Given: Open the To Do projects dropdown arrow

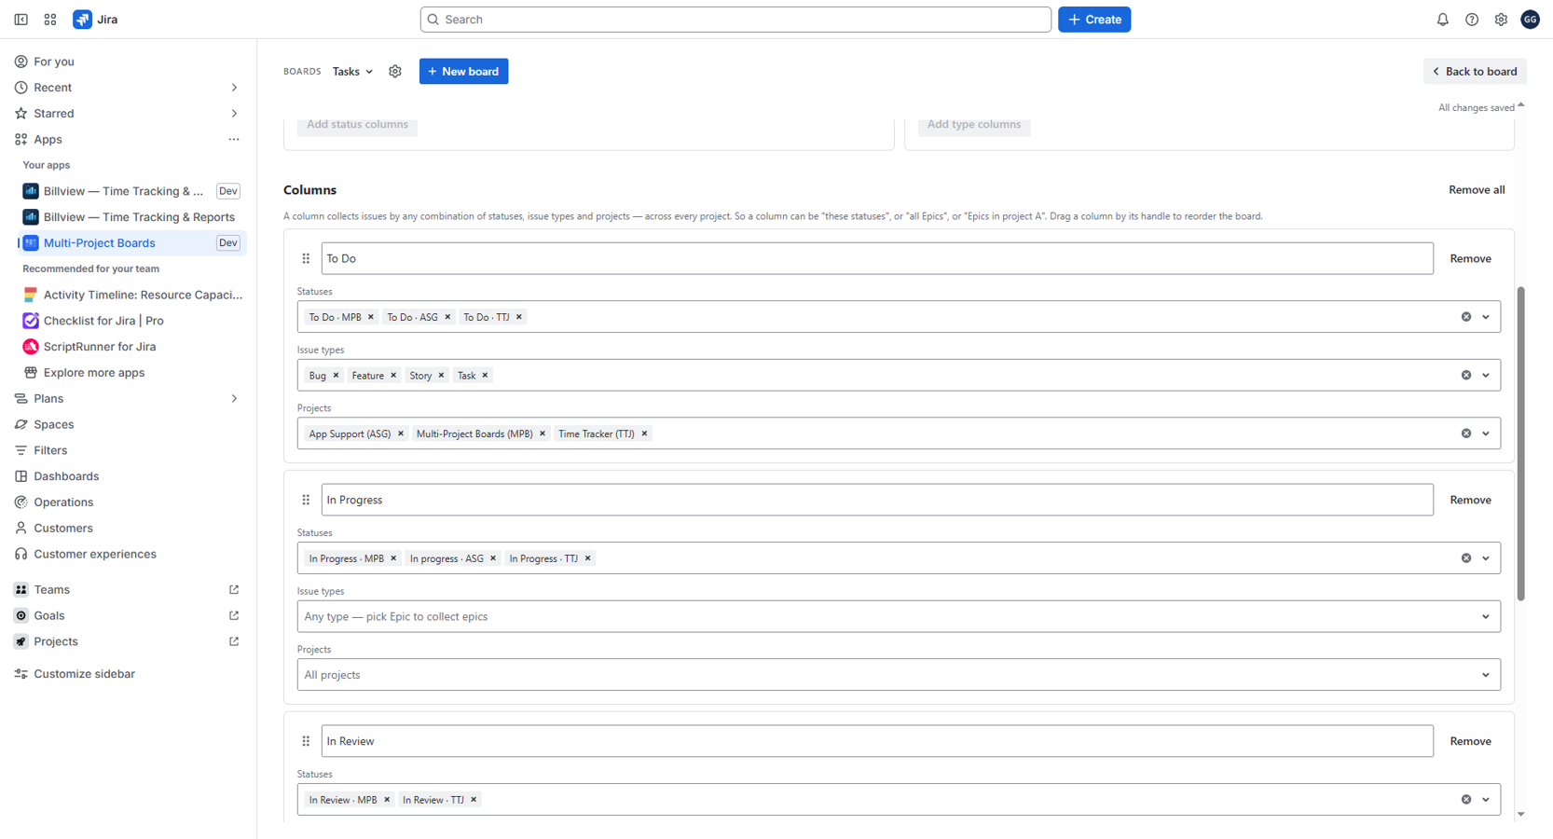Looking at the screenshot, I should click(x=1486, y=433).
